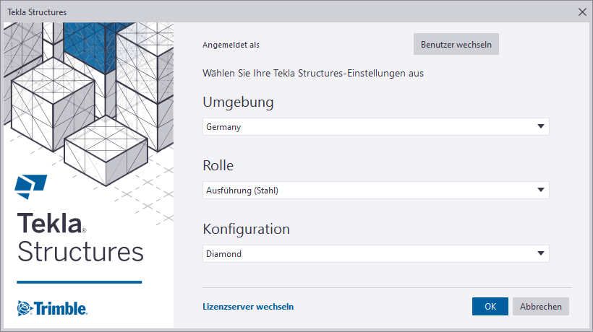Viewport: 593px width, 332px height.
Task: Cancel with the Abbrechen button
Action: click(x=541, y=307)
